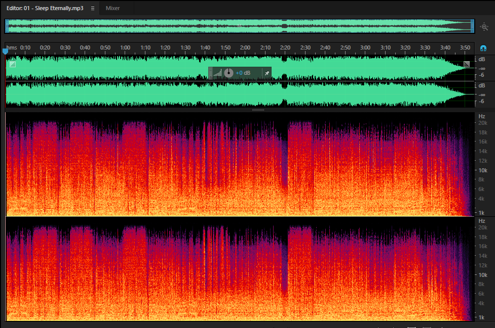This screenshot has height=328, width=495.
Task: Click the -6 value on the upper channel scale
Action: click(x=481, y=75)
